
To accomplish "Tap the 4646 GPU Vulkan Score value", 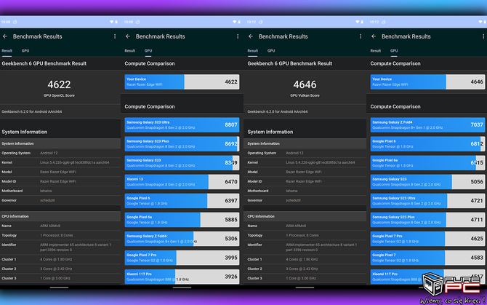I will [305, 84].
